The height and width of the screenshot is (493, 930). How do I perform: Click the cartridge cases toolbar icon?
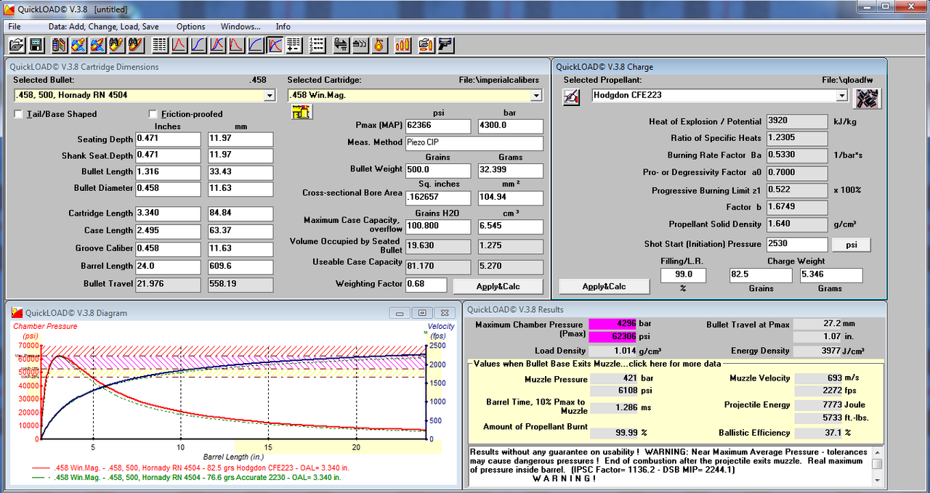[x=359, y=45]
